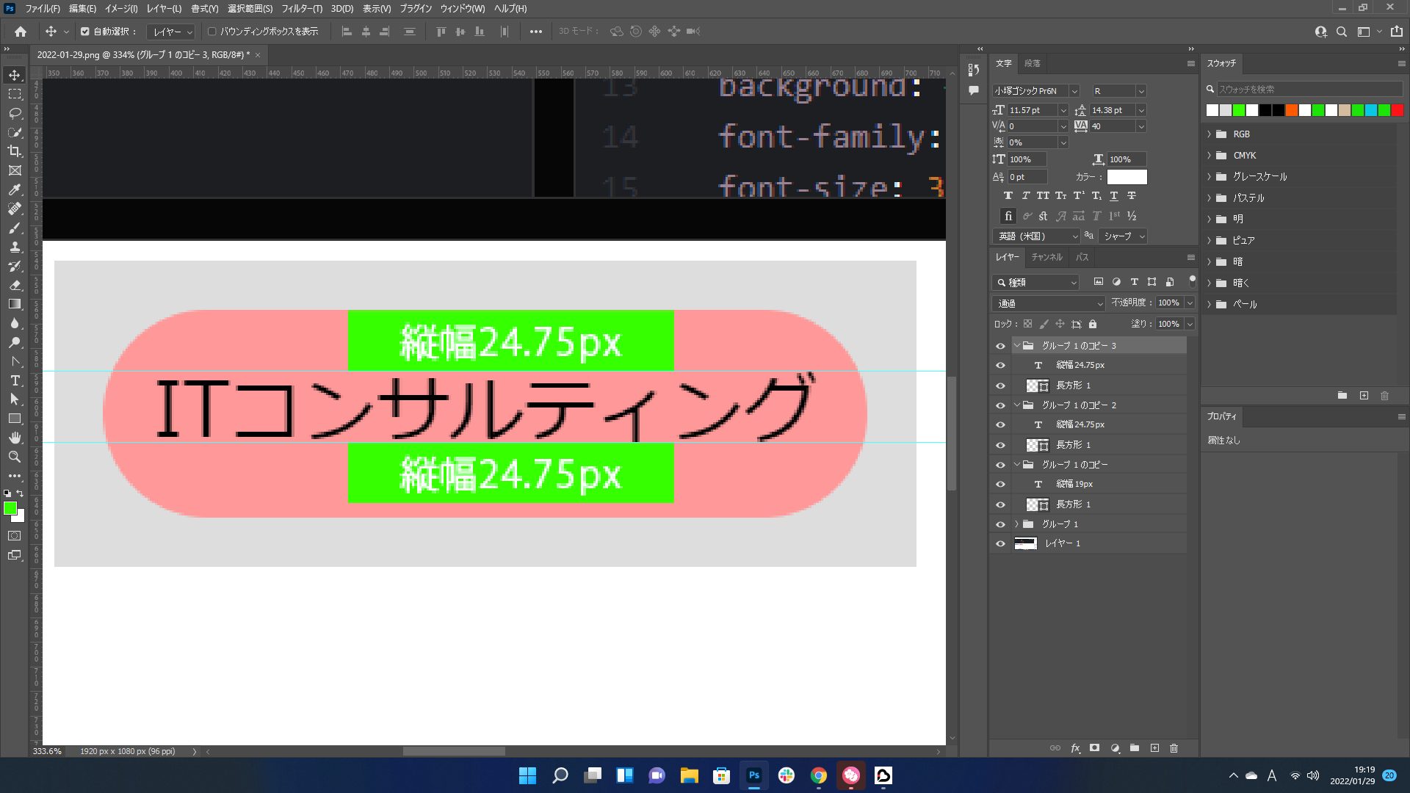Viewport: 1410px width, 793px height.
Task: Enable the バウンディングボックスを表示 checkbox
Action: pyautogui.click(x=211, y=32)
